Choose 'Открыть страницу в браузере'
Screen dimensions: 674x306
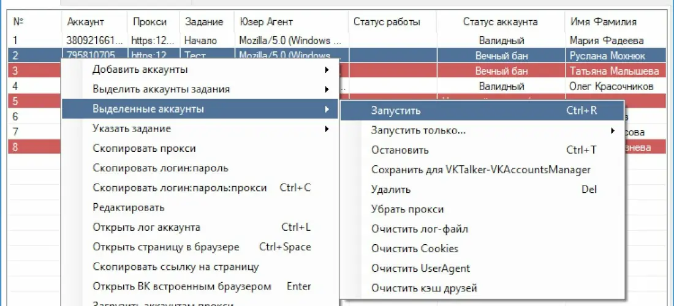point(200,247)
